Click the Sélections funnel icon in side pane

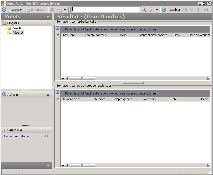(4, 130)
